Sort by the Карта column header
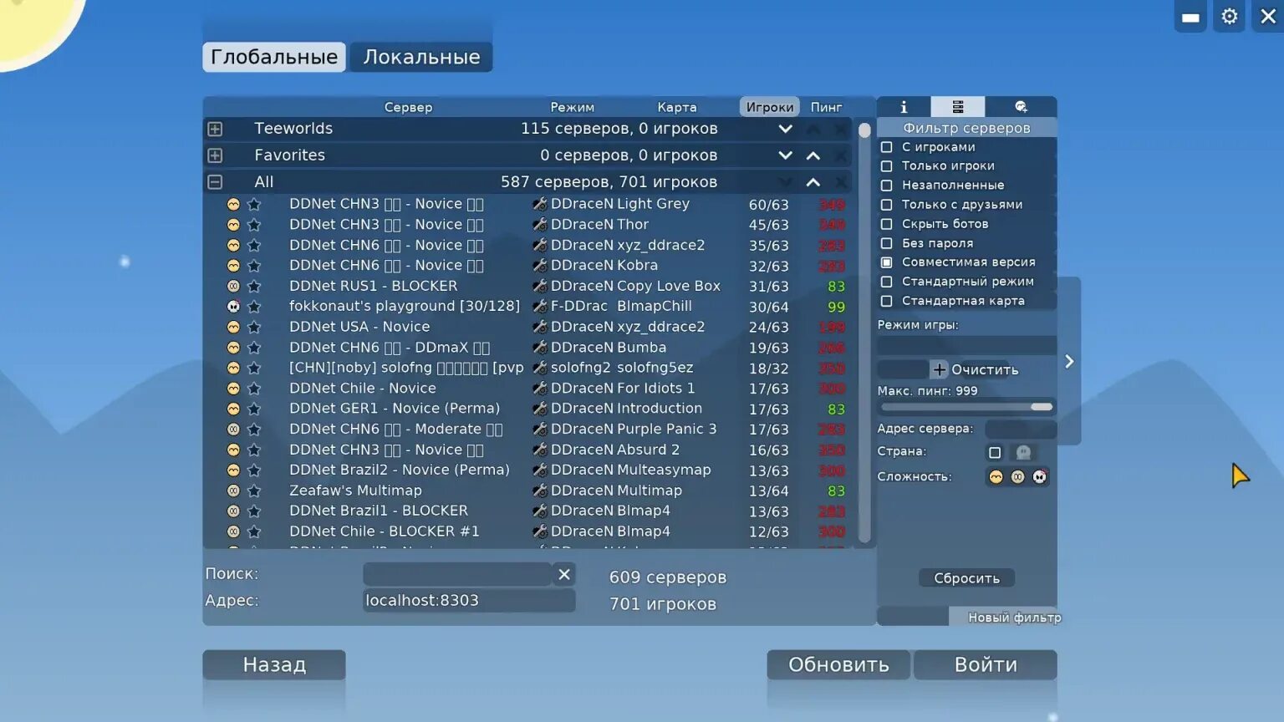 point(677,107)
